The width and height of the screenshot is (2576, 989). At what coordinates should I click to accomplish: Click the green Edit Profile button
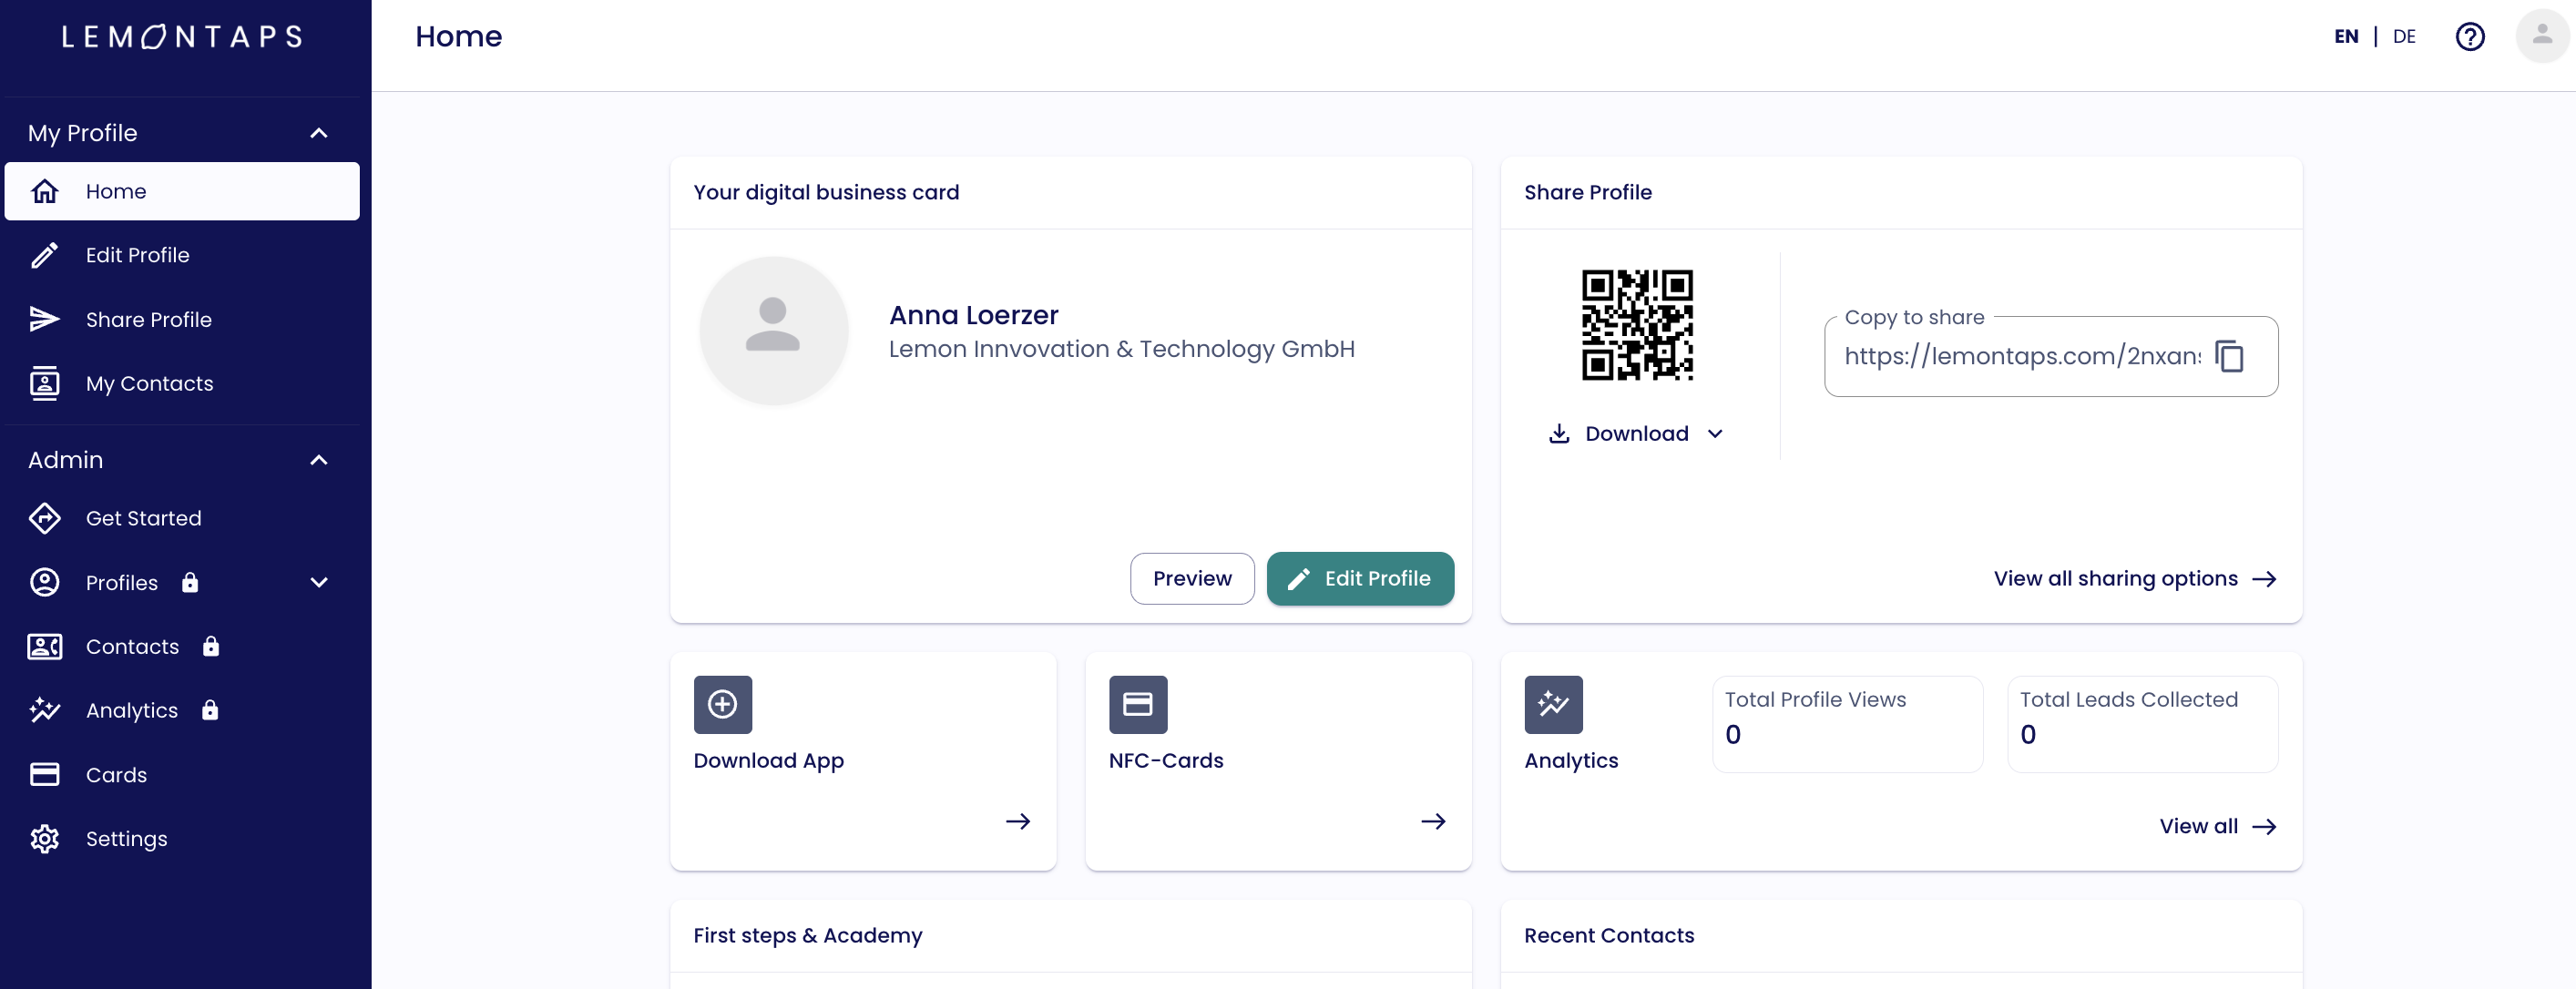pos(1359,579)
